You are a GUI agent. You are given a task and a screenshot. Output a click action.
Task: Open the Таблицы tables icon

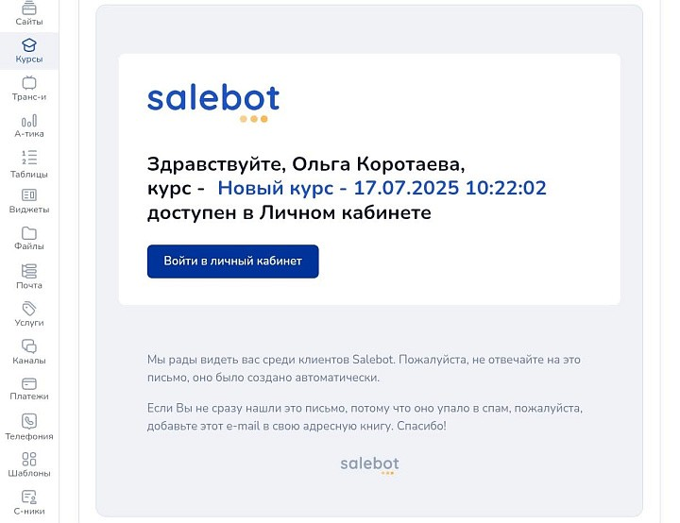tap(28, 158)
